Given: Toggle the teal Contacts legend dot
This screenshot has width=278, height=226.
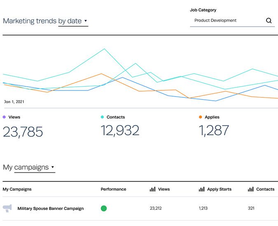Looking at the screenshot, I should click(x=103, y=117).
